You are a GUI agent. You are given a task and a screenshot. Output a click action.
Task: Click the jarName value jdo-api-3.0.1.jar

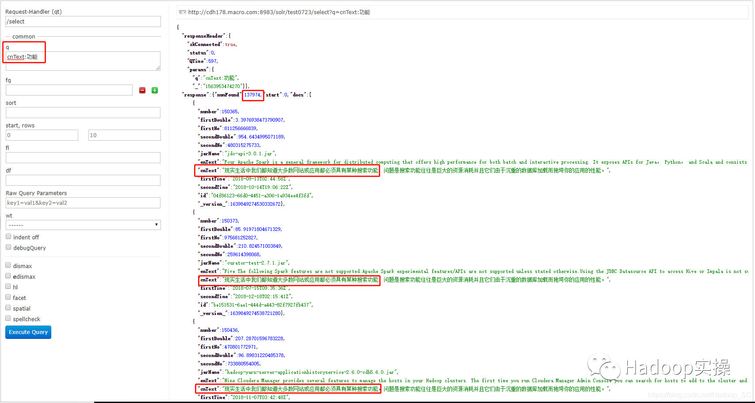point(250,154)
